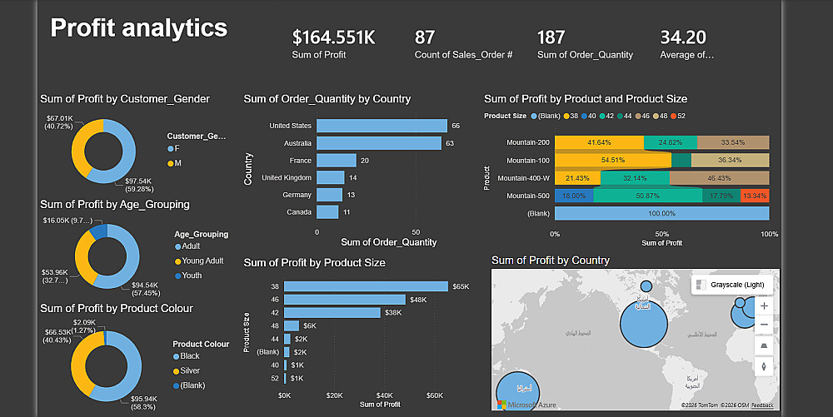Highlight product size 52 legend marker
The image size is (833, 417).
pos(674,117)
